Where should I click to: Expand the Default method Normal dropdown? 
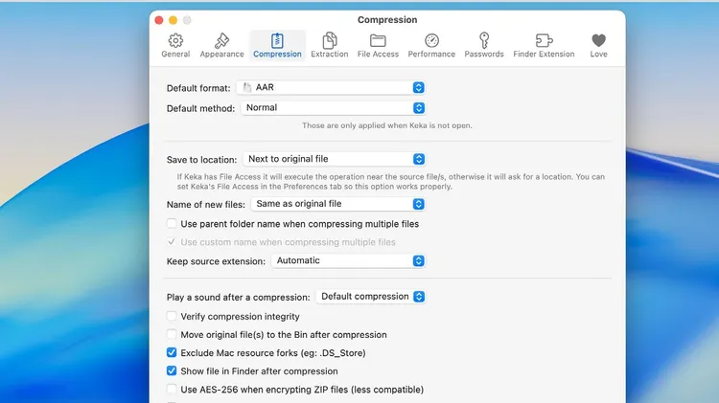(x=331, y=108)
